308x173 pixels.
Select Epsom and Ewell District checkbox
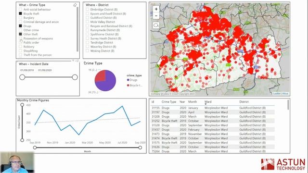(88, 13)
